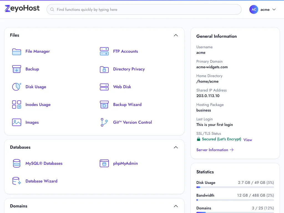284x213 pixels.
Task: Click the 12 GB / 488 GB value
Action: point(255,196)
